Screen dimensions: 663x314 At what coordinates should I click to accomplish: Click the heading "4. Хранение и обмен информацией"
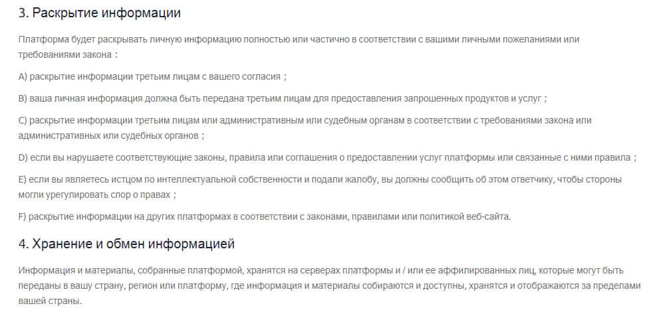tap(126, 244)
